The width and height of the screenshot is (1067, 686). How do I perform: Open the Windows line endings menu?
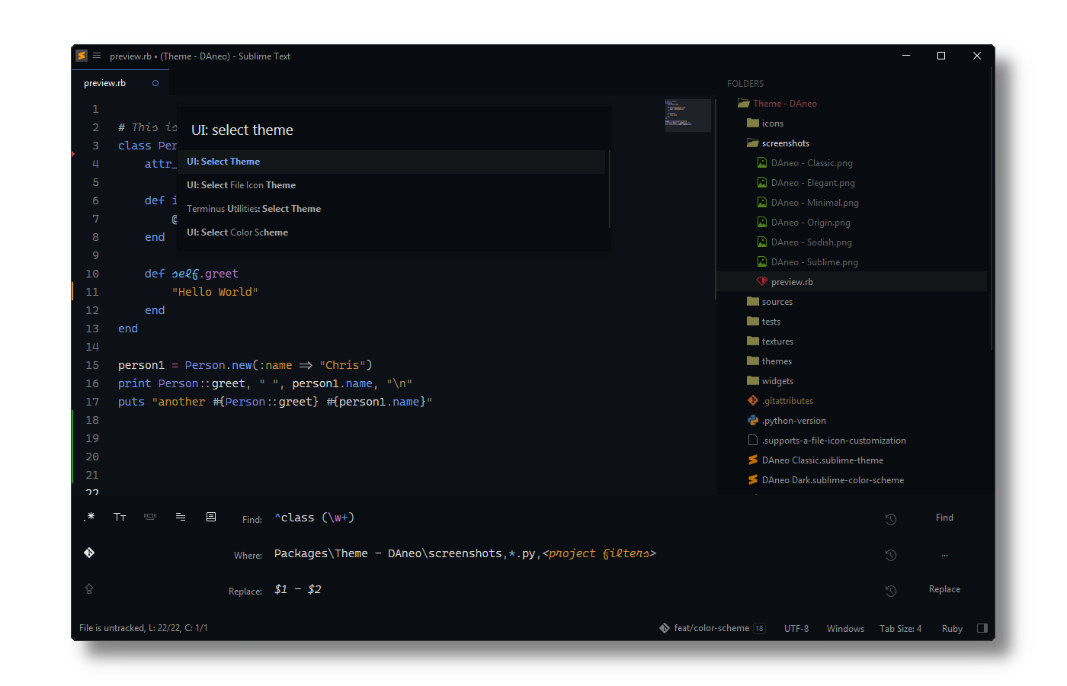pyautogui.click(x=845, y=629)
